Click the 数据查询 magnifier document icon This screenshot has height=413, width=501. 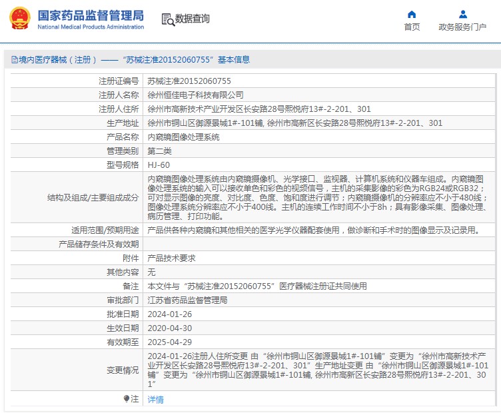point(167,19)
